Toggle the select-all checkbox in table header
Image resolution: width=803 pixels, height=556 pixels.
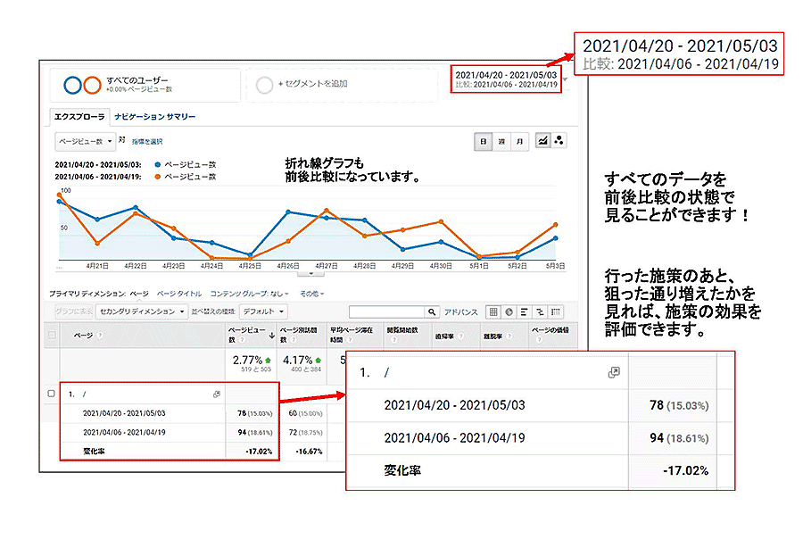click(x=51, y=335)
